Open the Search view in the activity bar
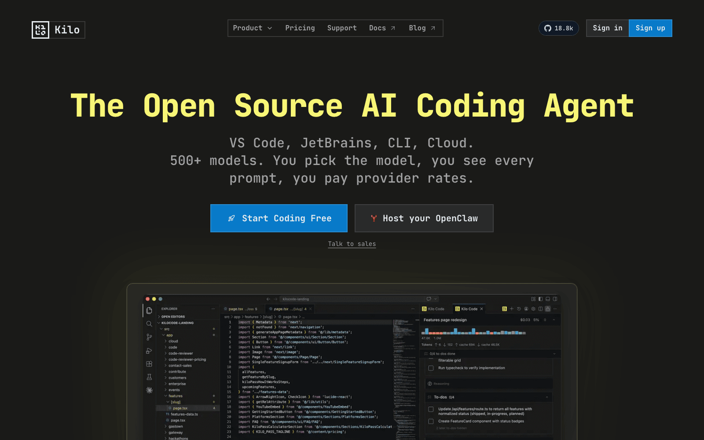Screen dimensions: 704x440 point(149,324)
